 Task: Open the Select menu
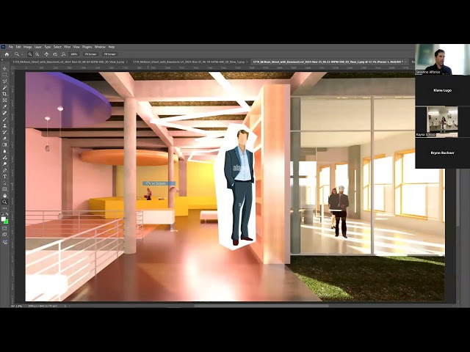(x=57, y=47)
